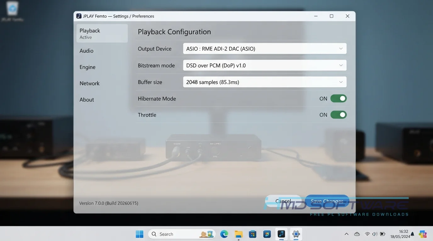Open the Buffer size dropdown
The width and height of the screenshot is (433, 241).
[x=265, y=82]
